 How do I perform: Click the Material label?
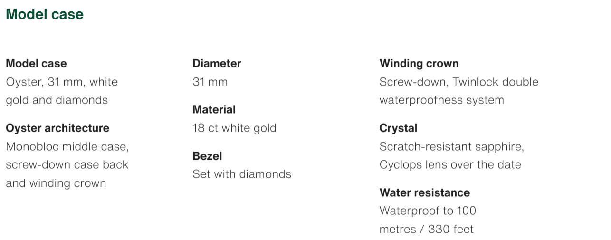[214, 109]
